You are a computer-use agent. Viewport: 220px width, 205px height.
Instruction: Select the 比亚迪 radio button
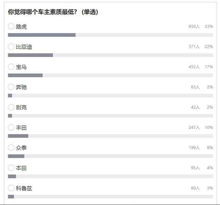pos(11,47)
